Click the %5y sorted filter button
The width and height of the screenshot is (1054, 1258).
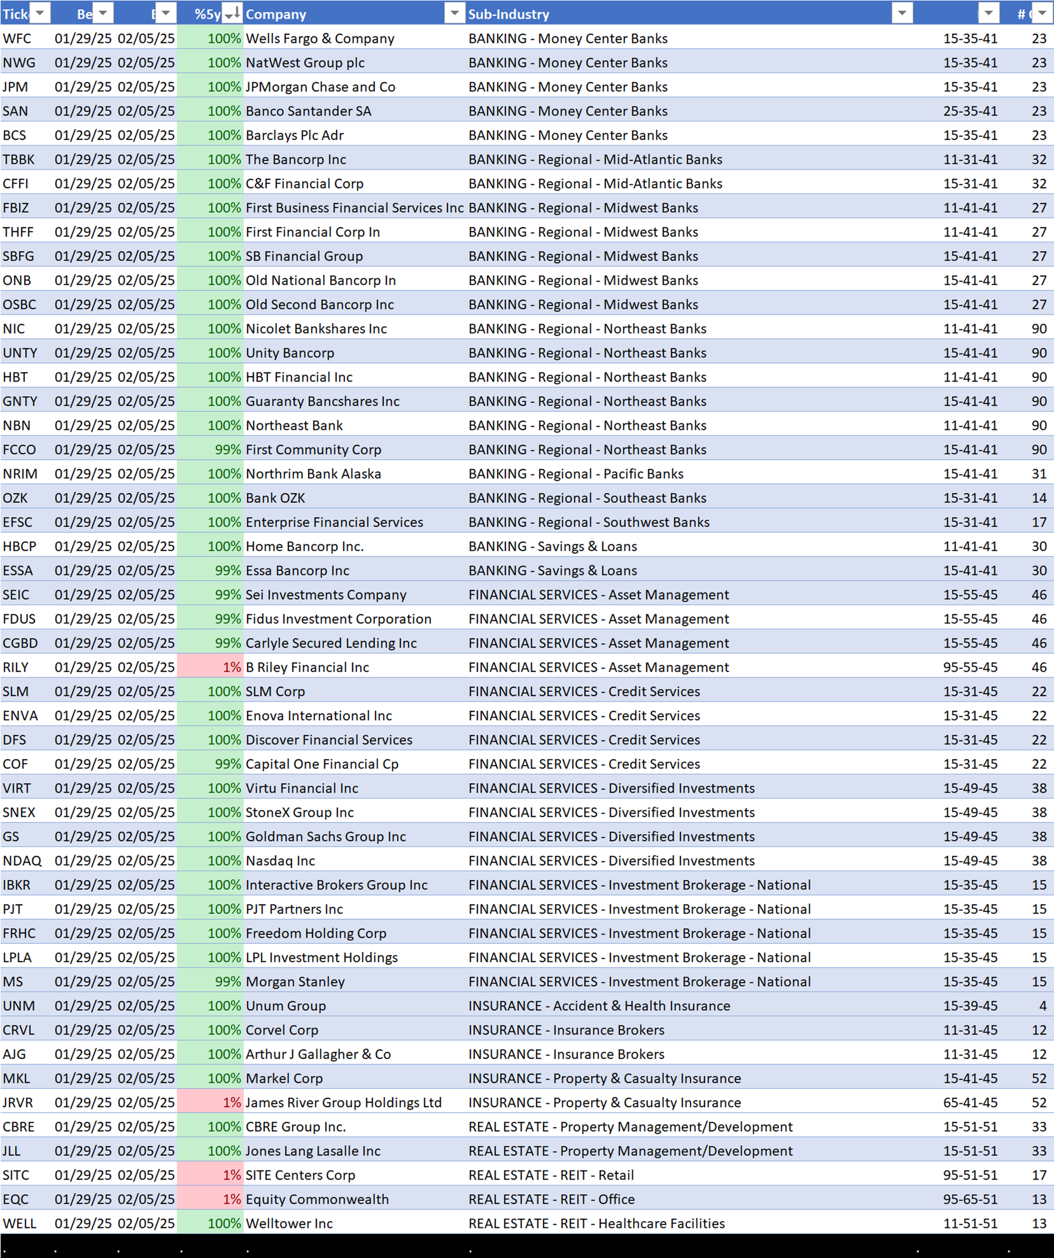pyautogui.click(x=232, y=13)
